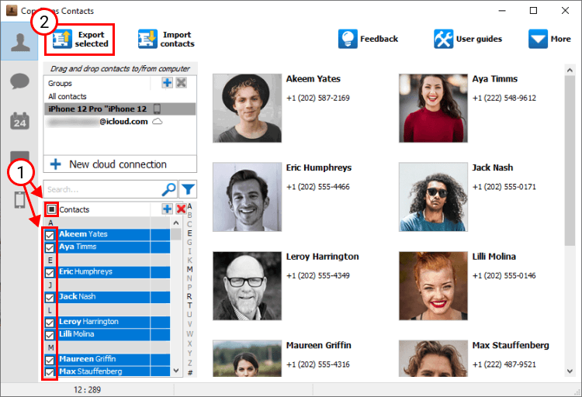The image size is (582, 397).
Task: Jump to letter T in alphabet index
Action: tap(189, 306)
